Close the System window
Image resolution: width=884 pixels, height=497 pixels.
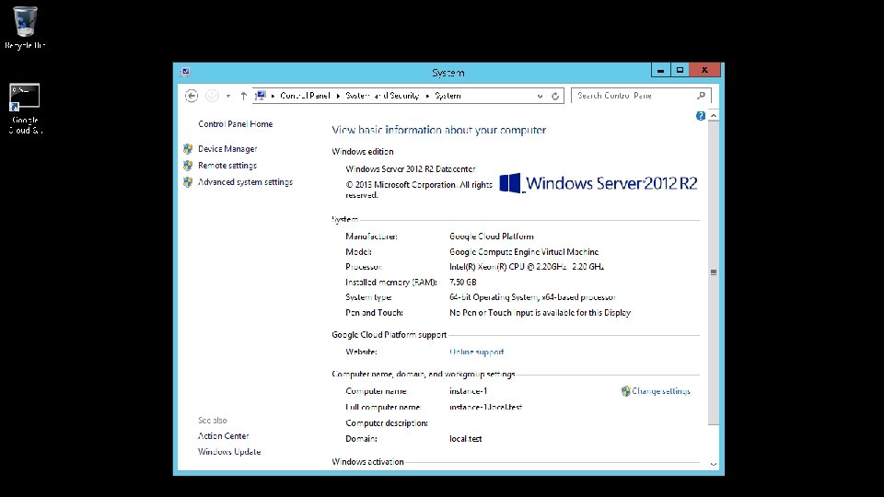coord(704,71)
